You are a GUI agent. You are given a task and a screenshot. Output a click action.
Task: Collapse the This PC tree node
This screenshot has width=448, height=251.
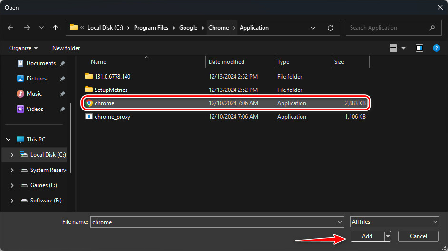pos(9,140)
